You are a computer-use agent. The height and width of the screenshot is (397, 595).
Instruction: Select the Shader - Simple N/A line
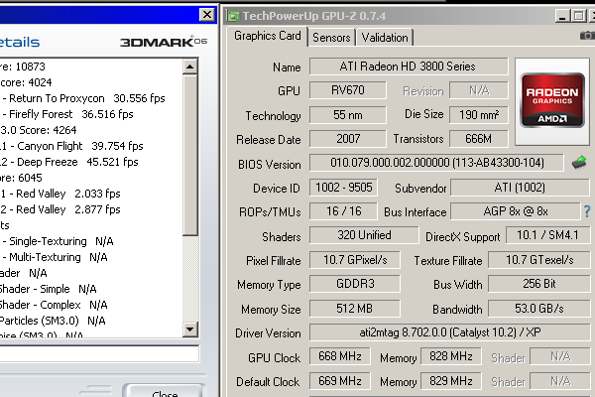point(49,289)
